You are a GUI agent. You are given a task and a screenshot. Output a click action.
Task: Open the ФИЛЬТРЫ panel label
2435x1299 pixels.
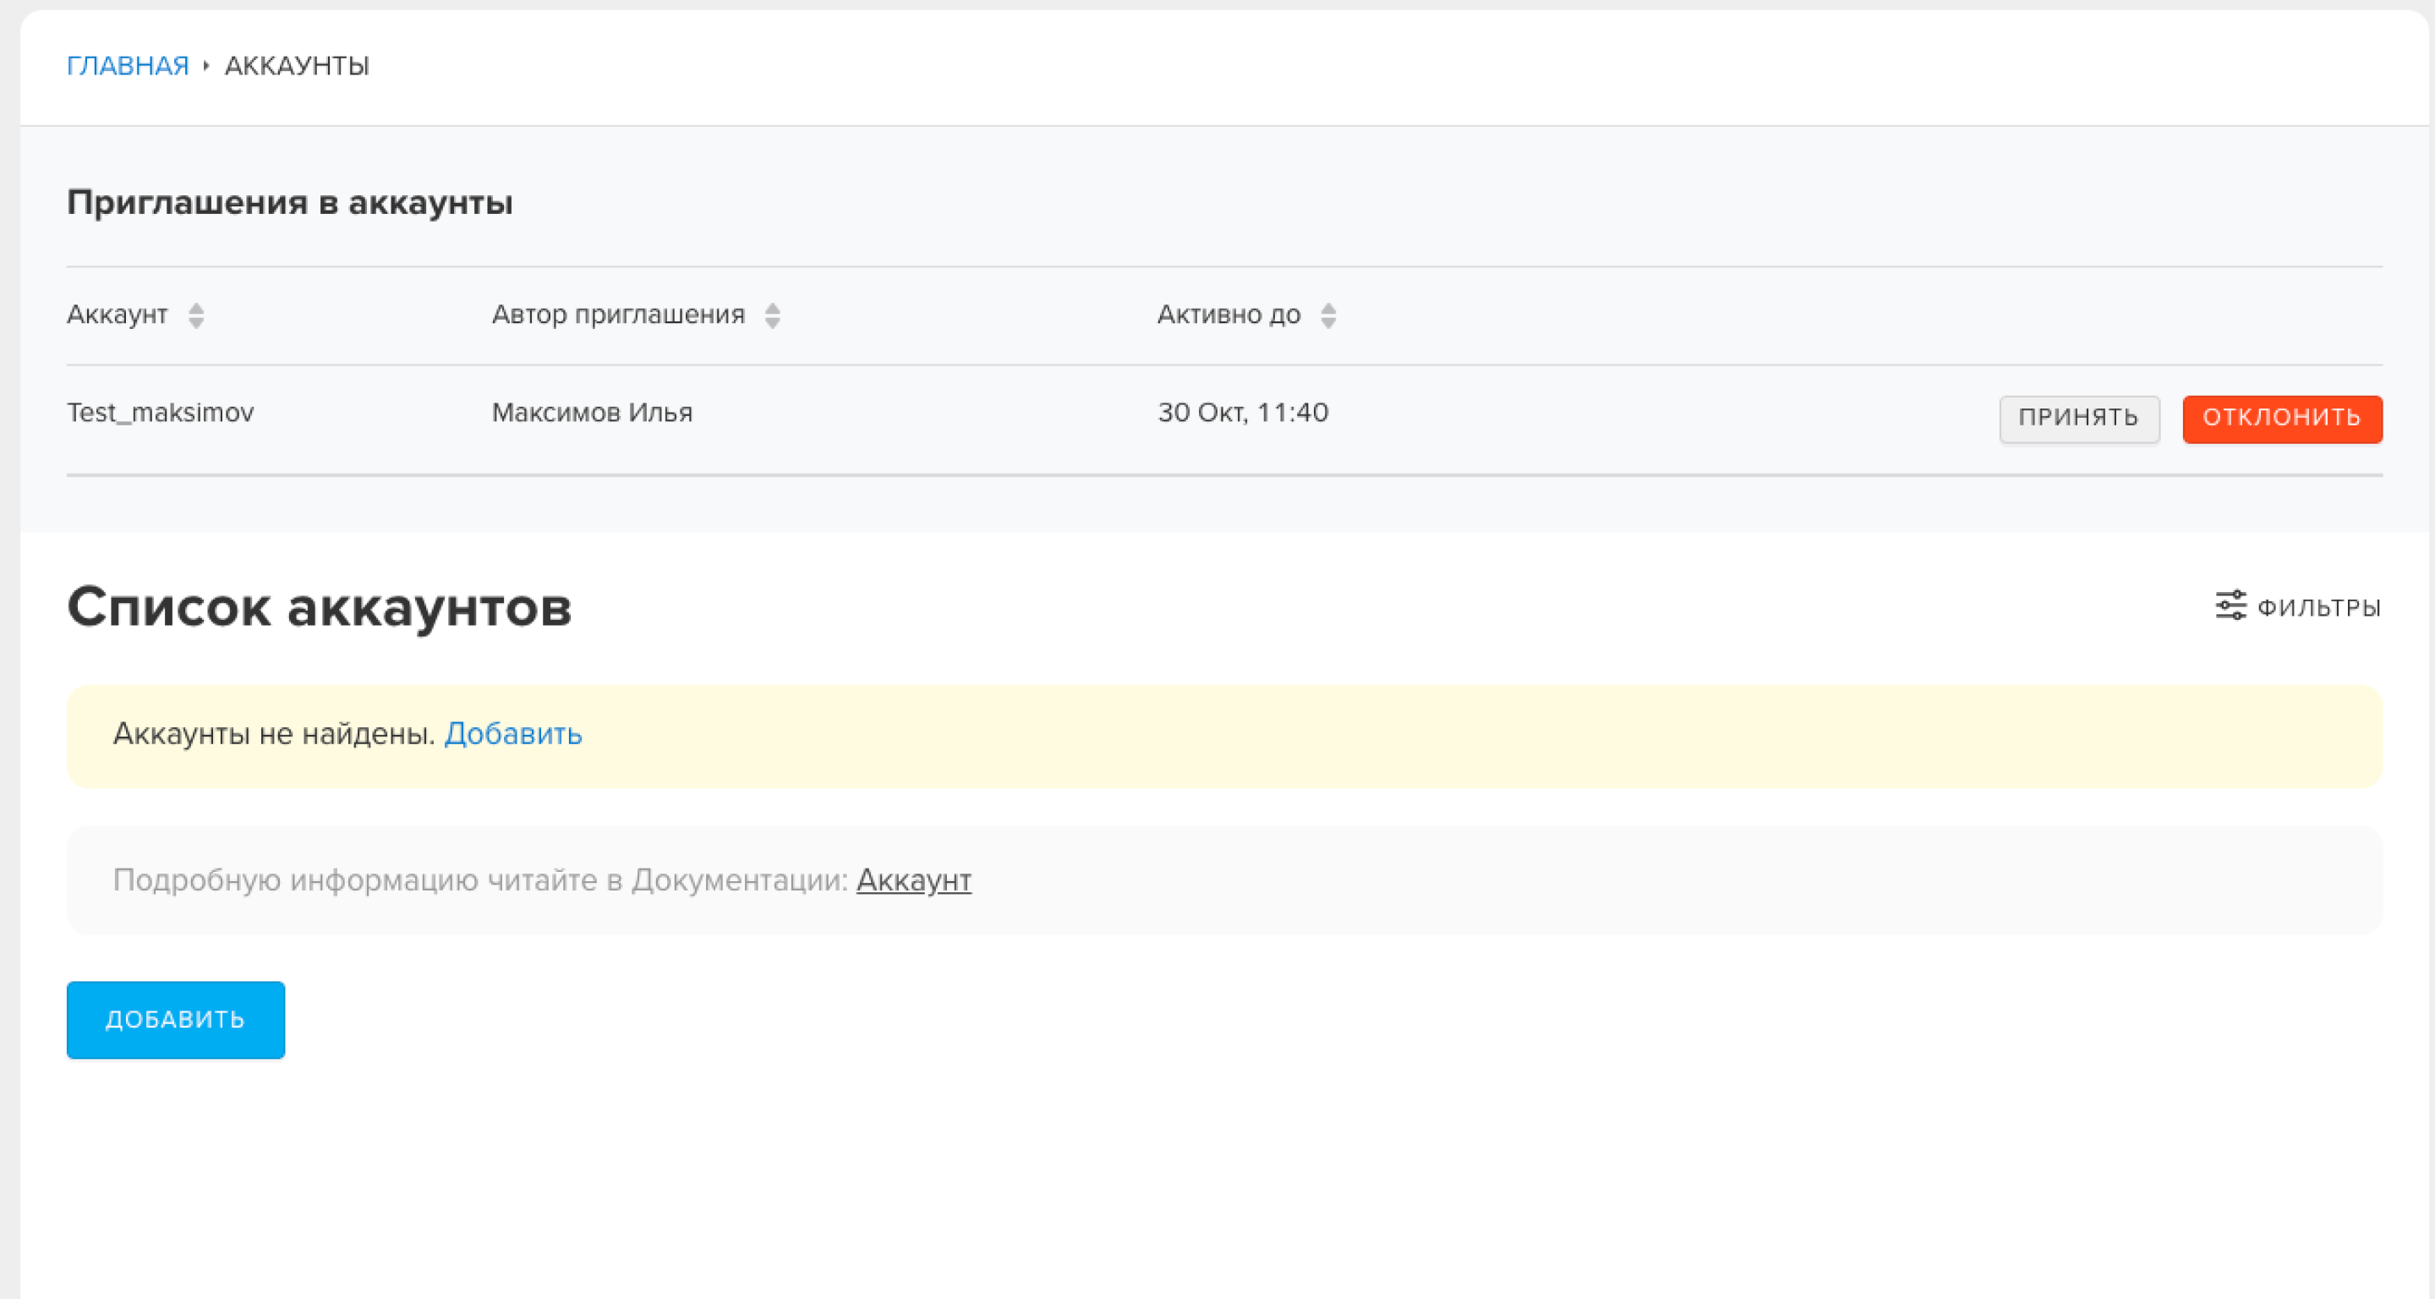pyautogui.click(x=2318, y=607)
